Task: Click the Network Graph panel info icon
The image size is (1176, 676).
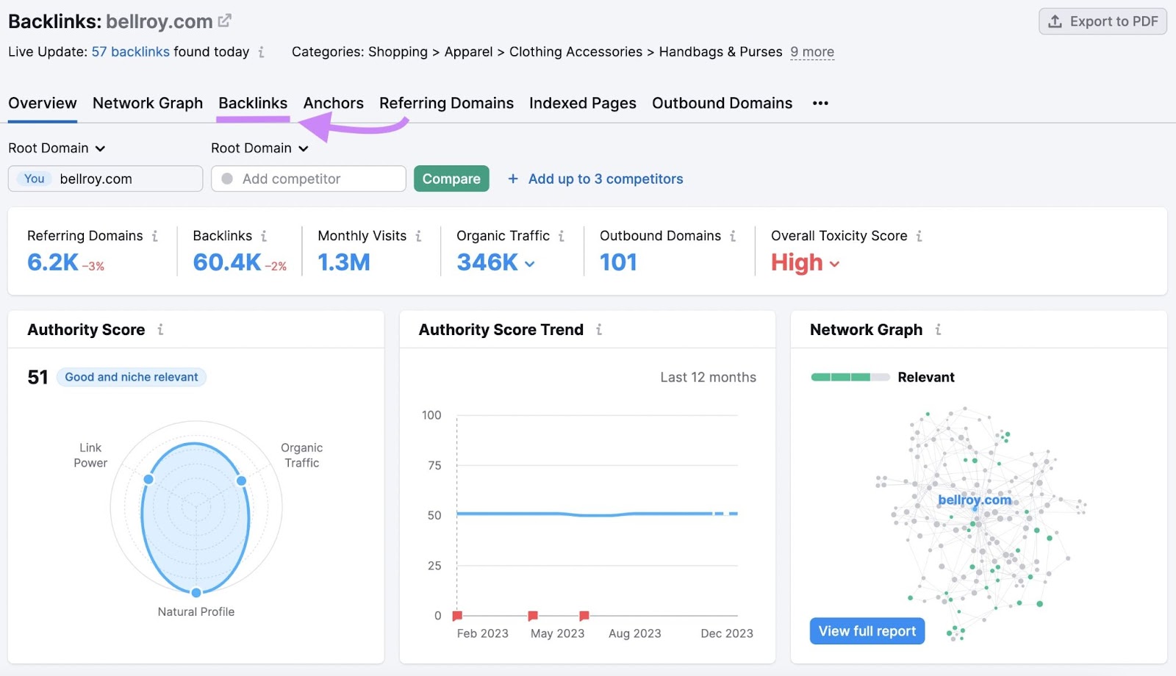Action: pyautogui.click(x=938, y=330)
